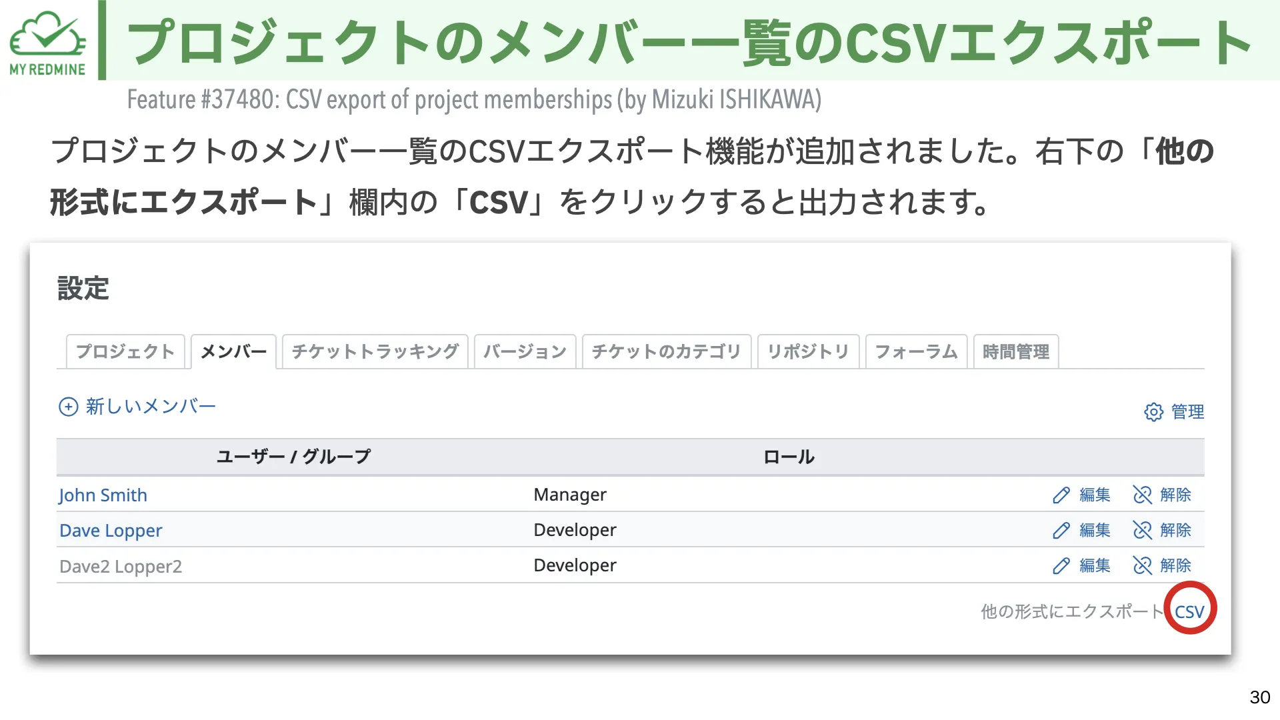The height and width of the screenshot is (720, 1280).
Task: Click the pencil edit icon for Dave2 Lopper2
Action: [x=1061, y=566]
